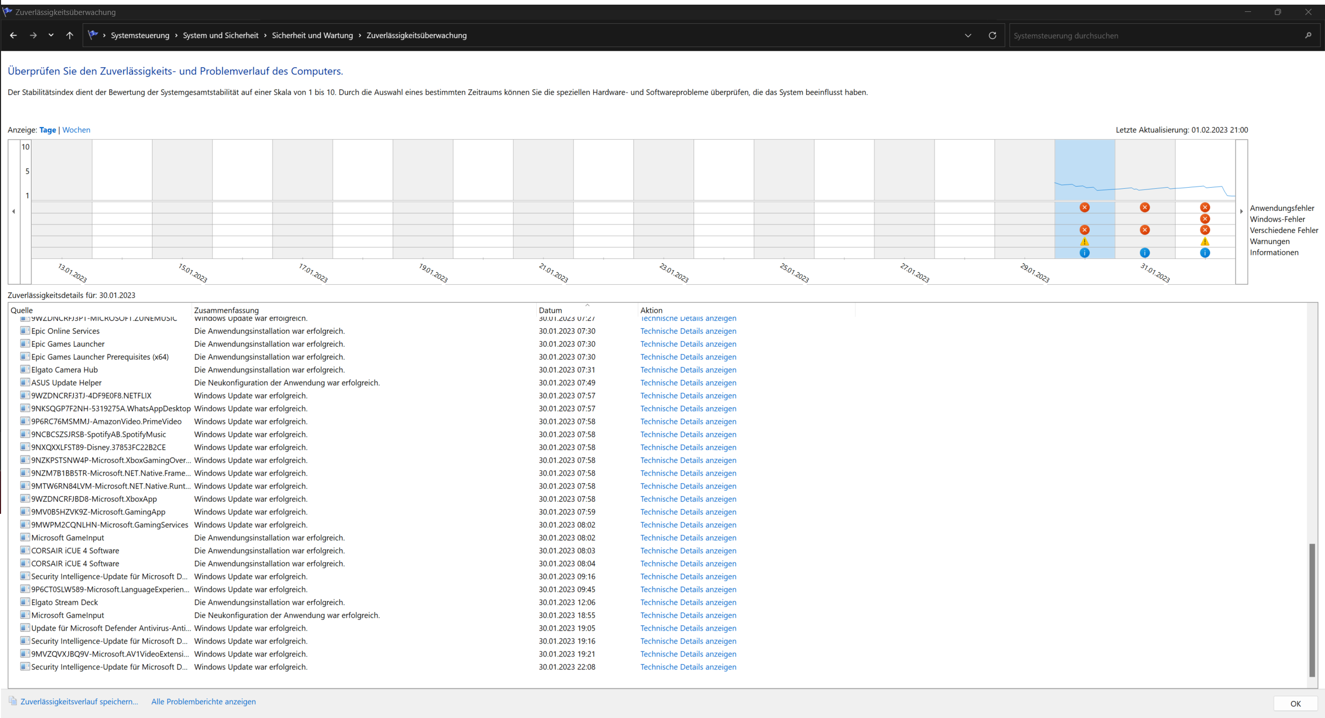This screenshot has height=718, width=1325.
Task: Click refresh icon in address bar
Action: (x=992, y=36)
